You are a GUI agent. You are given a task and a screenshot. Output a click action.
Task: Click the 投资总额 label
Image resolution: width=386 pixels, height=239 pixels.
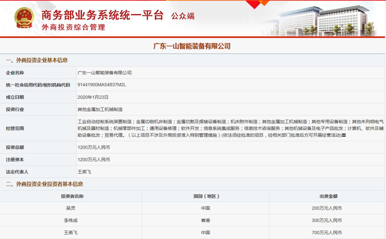[15, 147]
